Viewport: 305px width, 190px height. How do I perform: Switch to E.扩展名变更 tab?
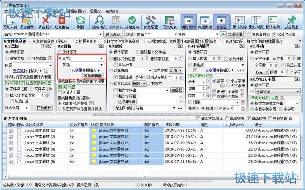point(86,41)
